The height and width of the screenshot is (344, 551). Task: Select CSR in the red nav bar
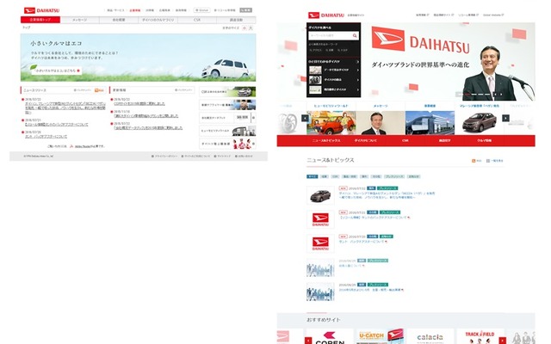coord(406,140)
